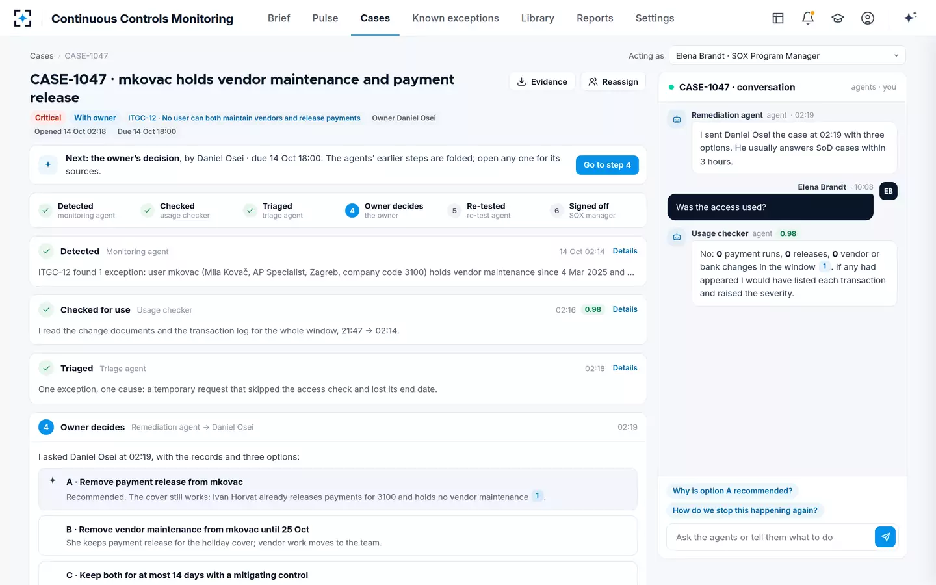Select step 5 Re-tested circle in stepper
Screen dimensions: 936x585
(454, 211)
